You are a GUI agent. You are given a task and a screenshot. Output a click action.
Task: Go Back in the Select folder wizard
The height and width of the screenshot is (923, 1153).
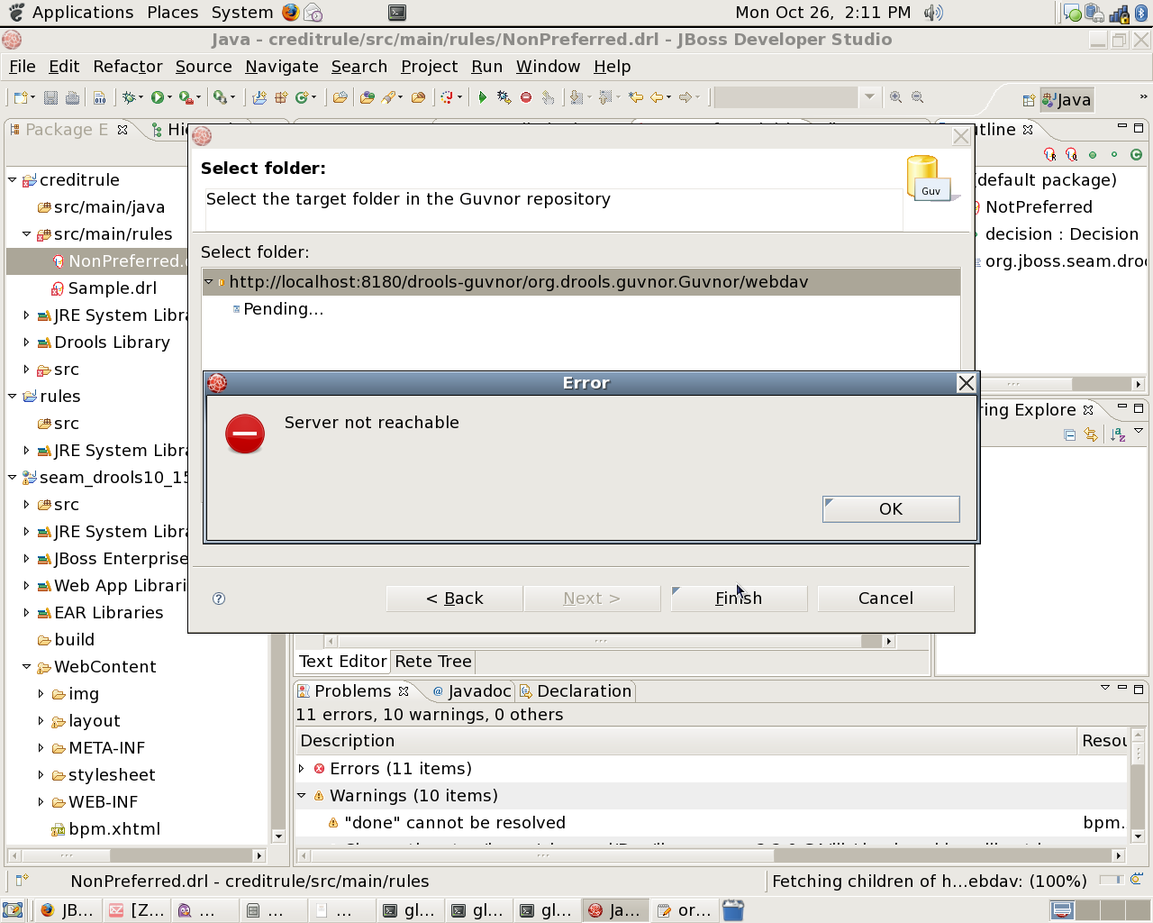[455, 599]
